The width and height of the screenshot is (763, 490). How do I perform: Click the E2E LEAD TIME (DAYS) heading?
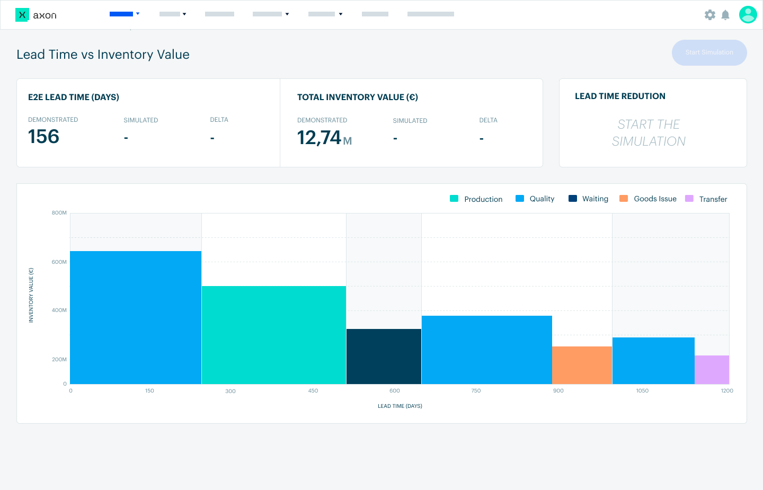pos(74,97)
